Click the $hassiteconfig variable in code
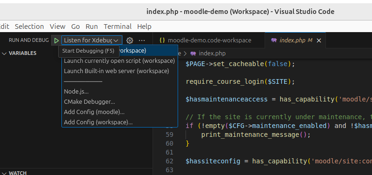Viewport: 372px width, 175px height. pyautogui.click(x=213, y=161)
